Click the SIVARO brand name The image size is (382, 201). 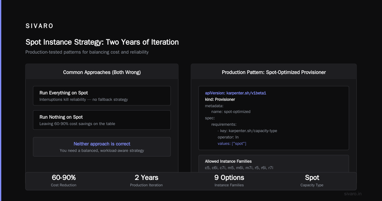(39, 26)
